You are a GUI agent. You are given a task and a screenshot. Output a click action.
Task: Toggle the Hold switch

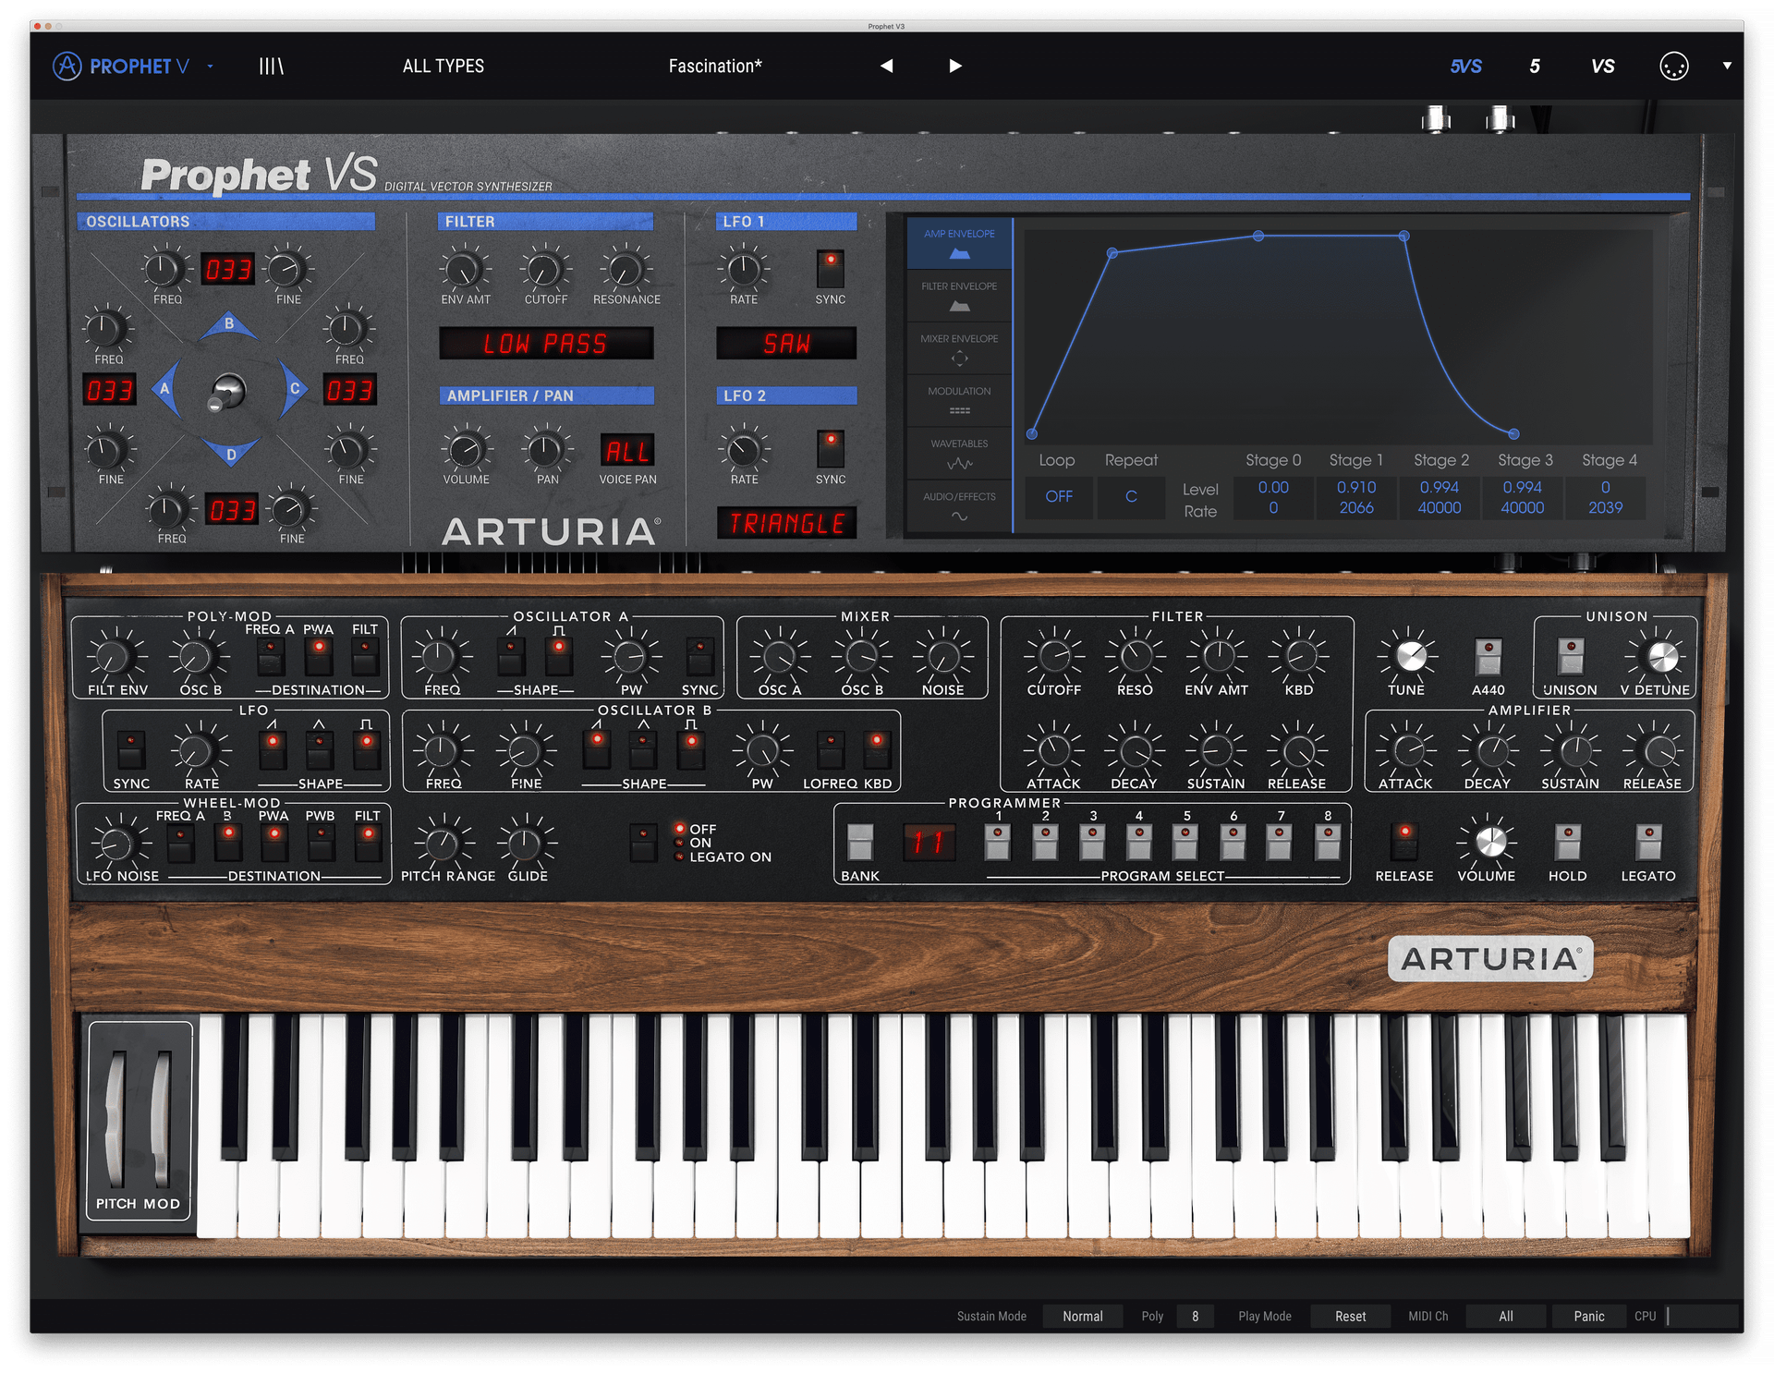point(1567,842)
